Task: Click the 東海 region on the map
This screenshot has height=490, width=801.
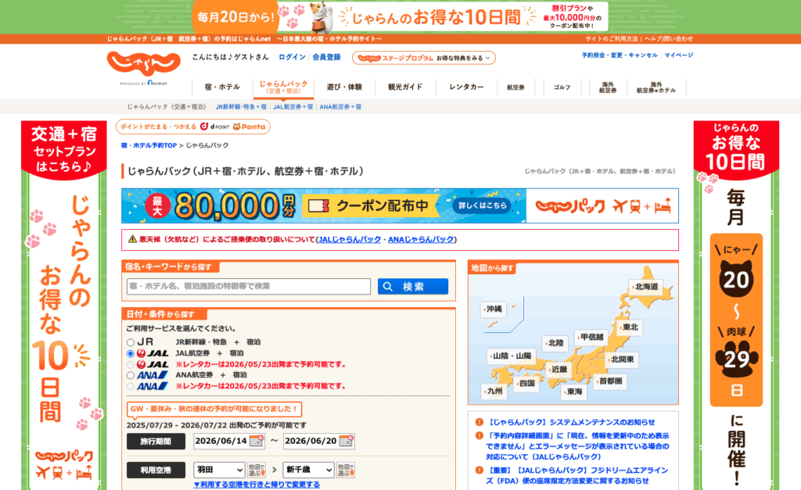Action: coord(573,392)
